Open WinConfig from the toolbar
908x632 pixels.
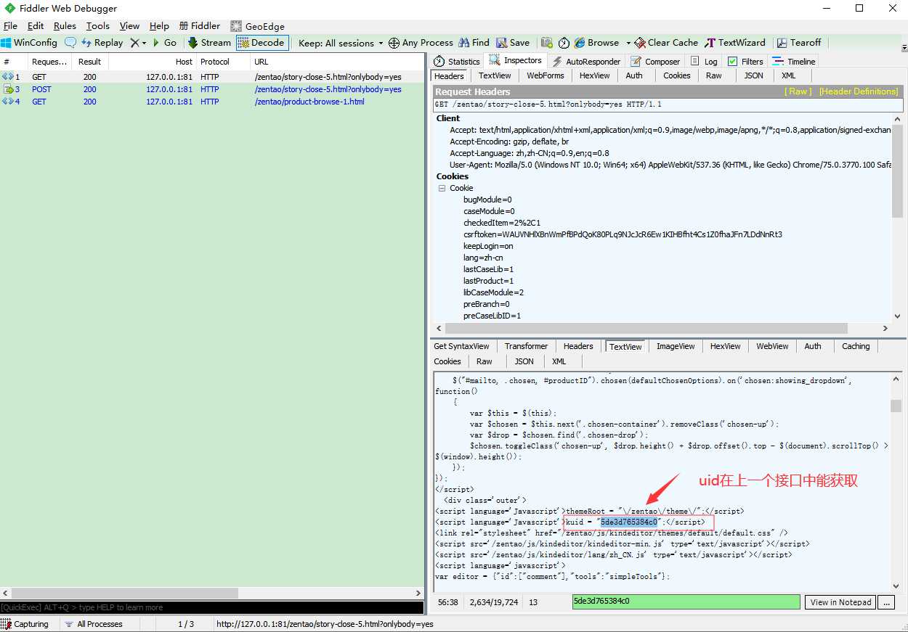pos(29,43)
